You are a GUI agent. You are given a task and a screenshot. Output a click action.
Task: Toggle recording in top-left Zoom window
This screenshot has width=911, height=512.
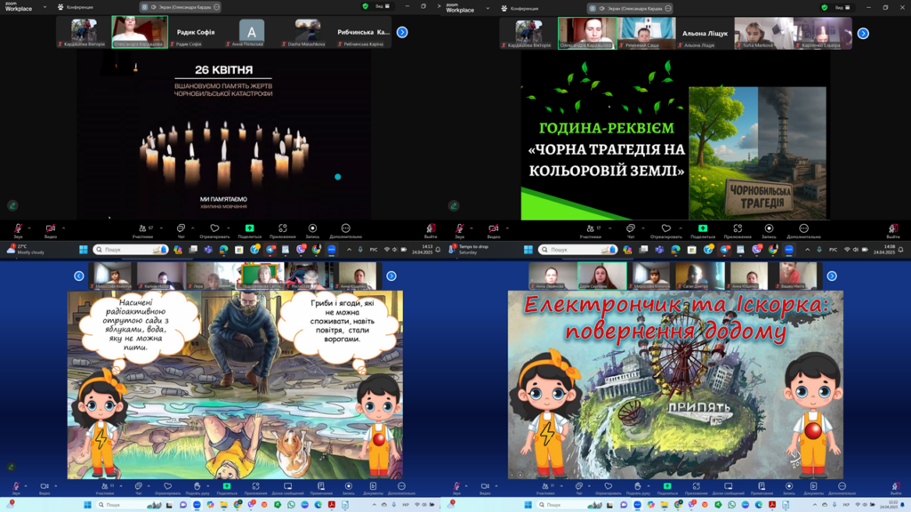(x=312, y=230)
